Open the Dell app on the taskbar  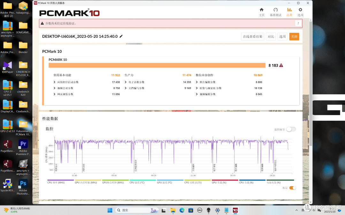[x=200, y=210]
